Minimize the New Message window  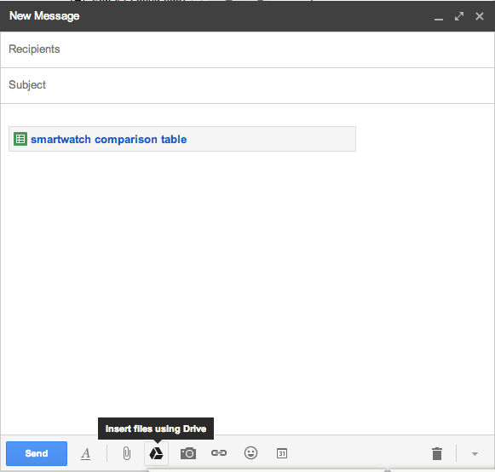pyautogui.click(x=439, y=17)
